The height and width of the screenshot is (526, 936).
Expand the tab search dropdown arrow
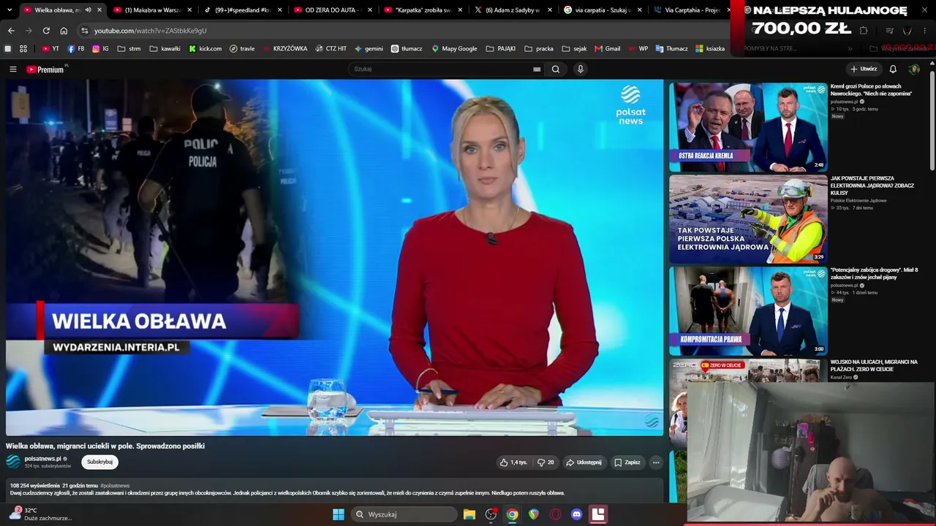[10, 10]
